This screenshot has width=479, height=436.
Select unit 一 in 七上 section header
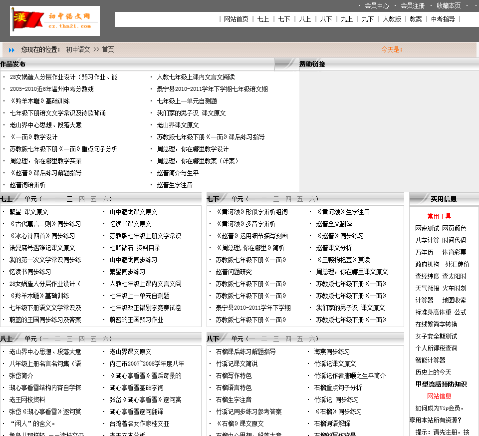pyautogui.click(x=45, y=199)
